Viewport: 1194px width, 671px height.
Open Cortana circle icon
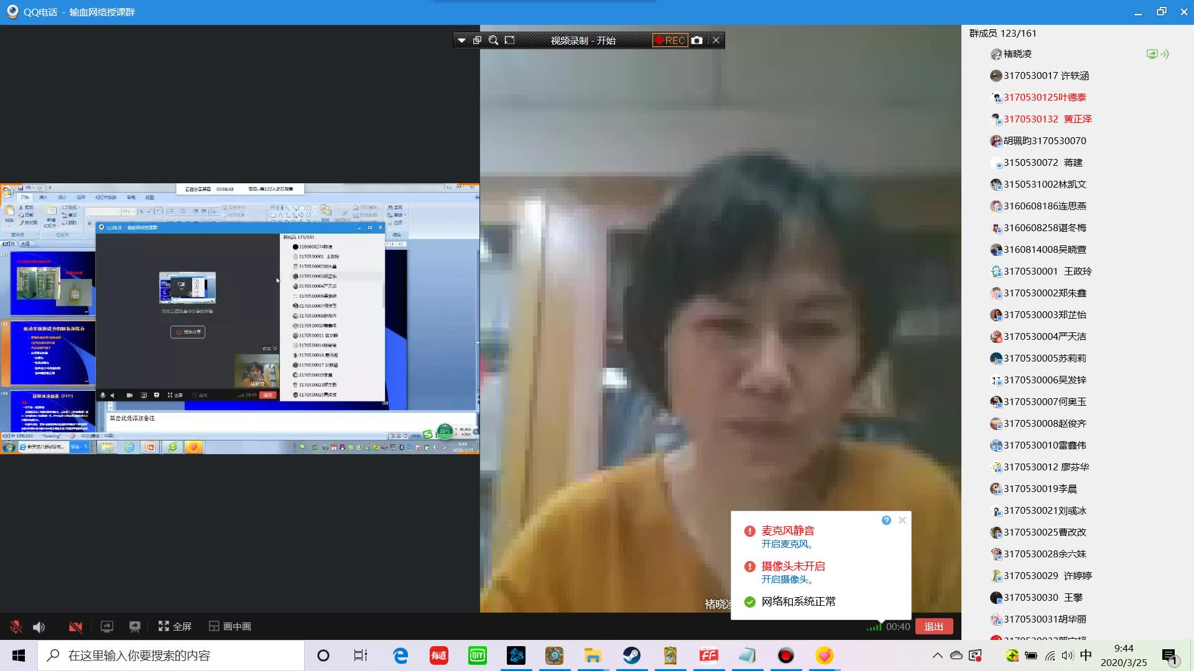(x=323, y=655)
